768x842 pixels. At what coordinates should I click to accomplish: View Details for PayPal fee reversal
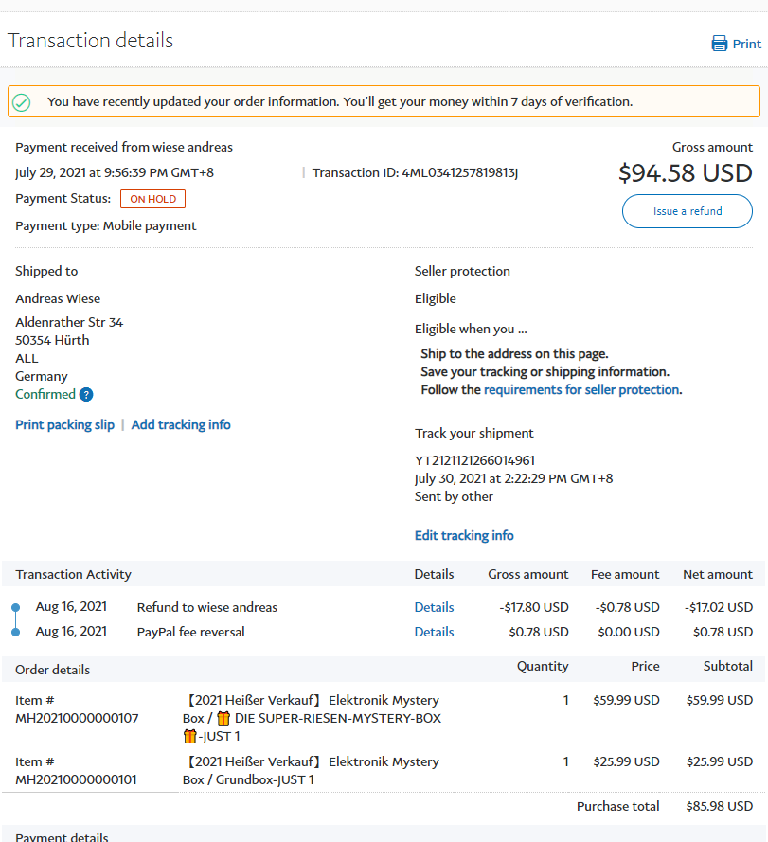pos(434,632)
